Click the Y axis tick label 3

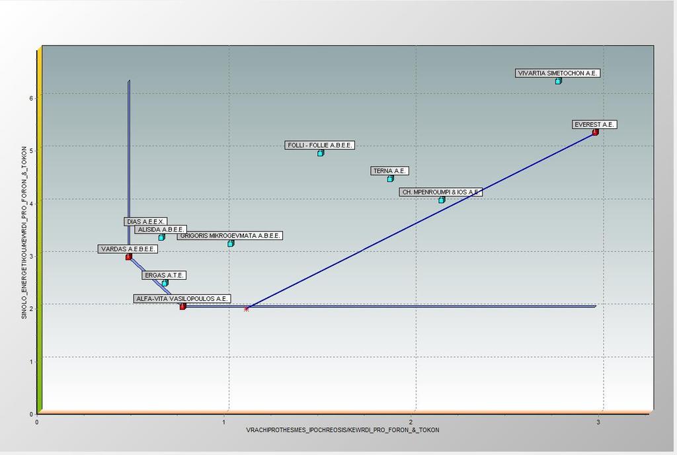[31, 257]
